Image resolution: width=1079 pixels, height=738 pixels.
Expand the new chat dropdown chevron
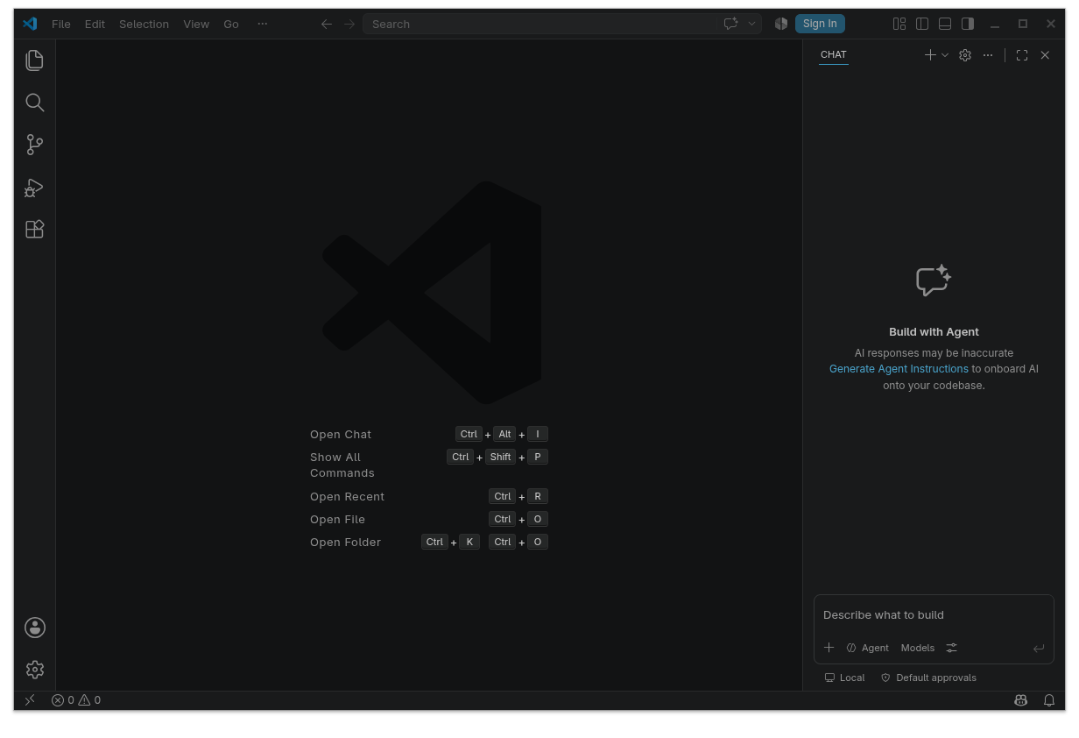pos(945,55)
